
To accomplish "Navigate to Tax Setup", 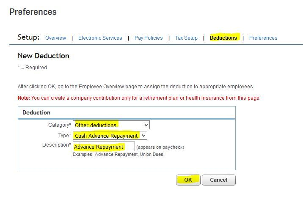I will tap(186, 38).
